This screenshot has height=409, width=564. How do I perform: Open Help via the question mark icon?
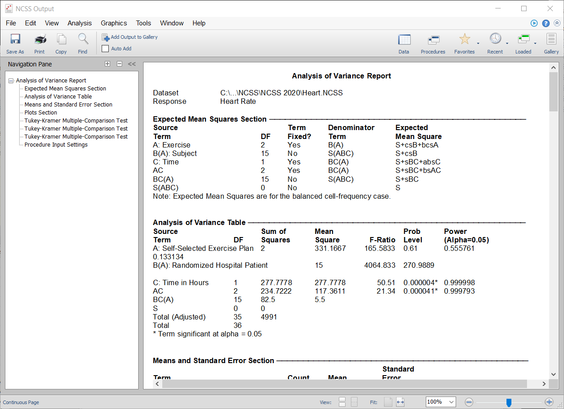(545, 23)
